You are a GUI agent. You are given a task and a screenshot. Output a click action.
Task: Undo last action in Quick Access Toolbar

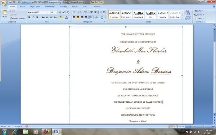coord(14,3)
